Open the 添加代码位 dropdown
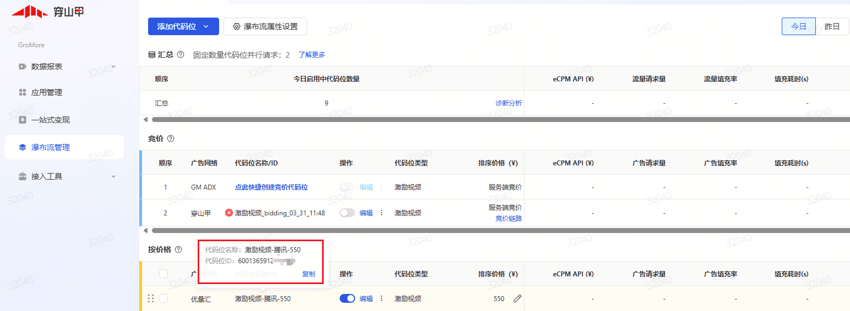The image size is (850, 311). tap(183, 26)
